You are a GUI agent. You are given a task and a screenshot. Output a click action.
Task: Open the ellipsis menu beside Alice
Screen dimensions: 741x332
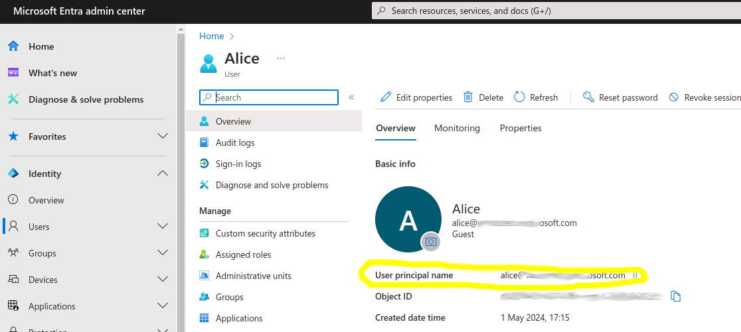click(281, 58)
